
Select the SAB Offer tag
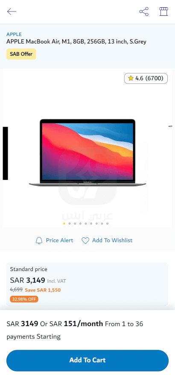21,54
